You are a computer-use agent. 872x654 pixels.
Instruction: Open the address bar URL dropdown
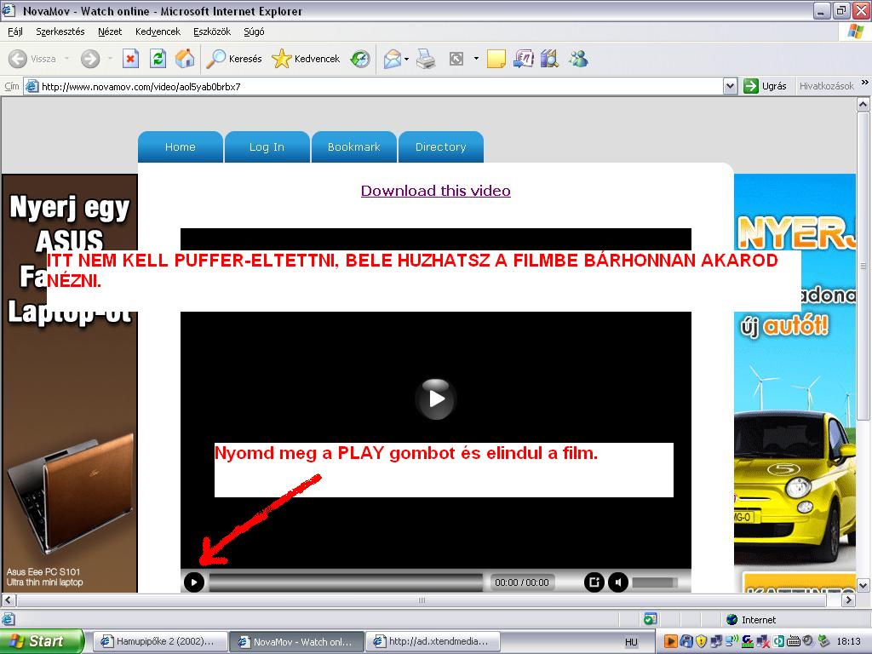tap(730, 86)
